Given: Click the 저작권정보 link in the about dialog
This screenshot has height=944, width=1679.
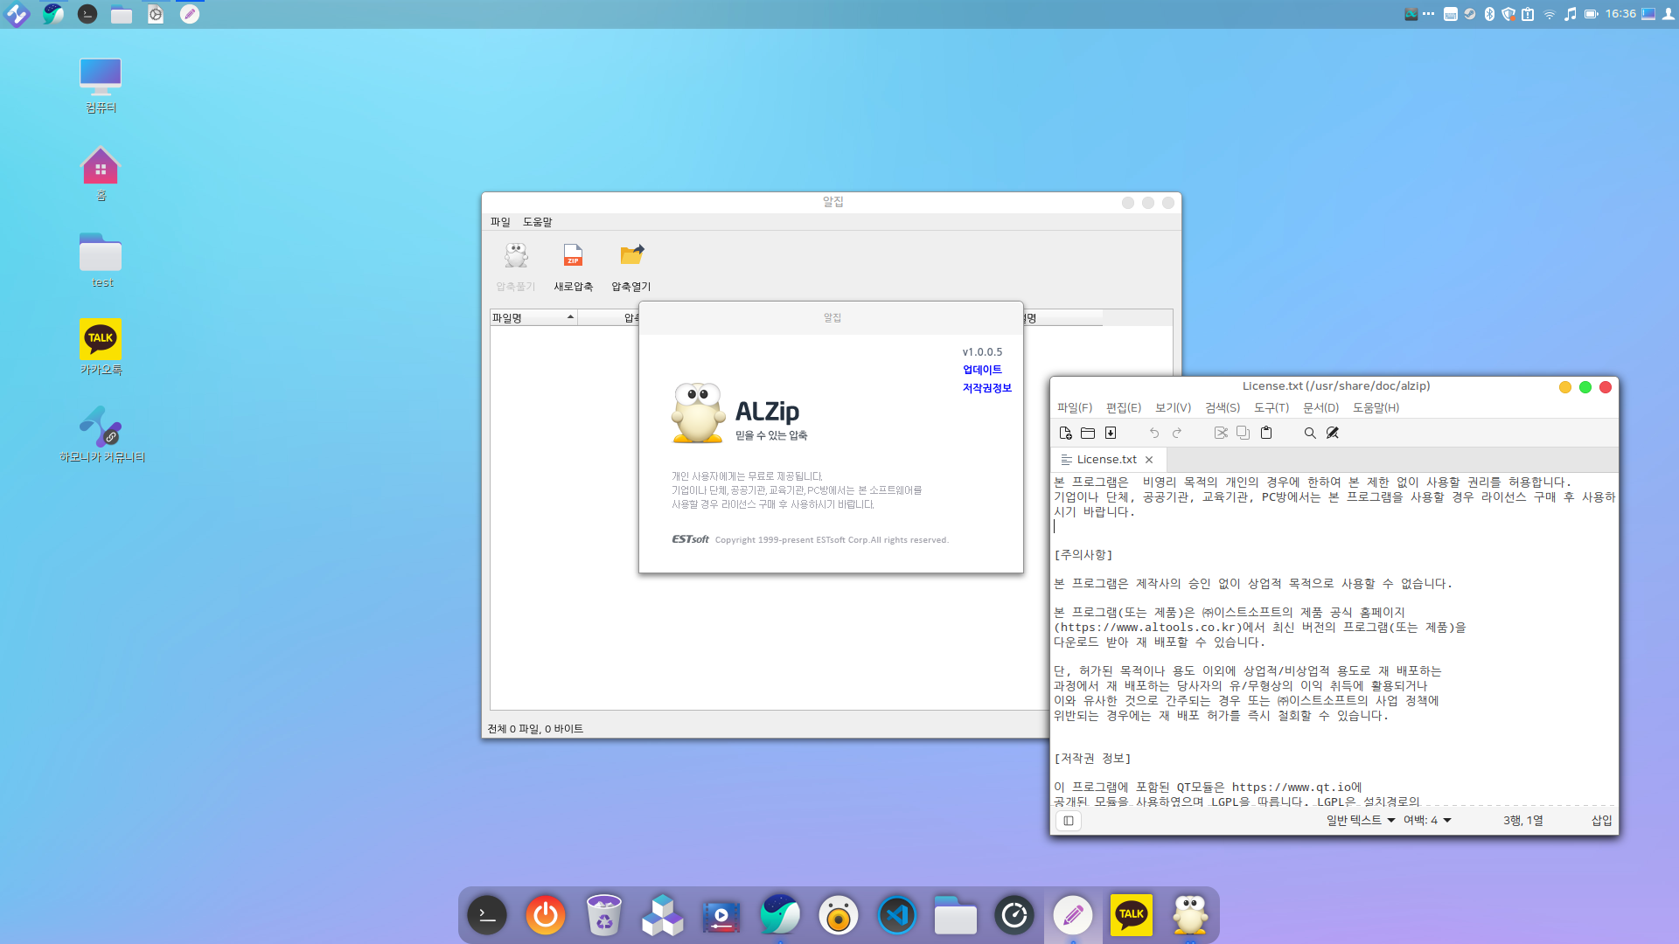Looking at the screenshot, I should click(987, 388).
